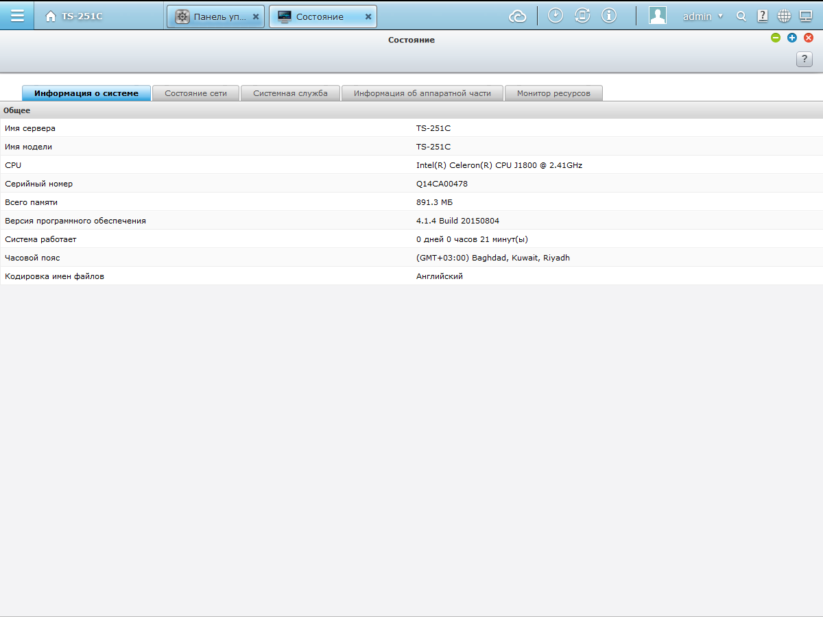
Task: Select Информация о системе tab
Action: coord(86,93)
